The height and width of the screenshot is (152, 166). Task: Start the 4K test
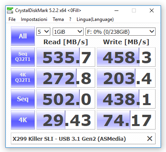click(x=23, y=120)
